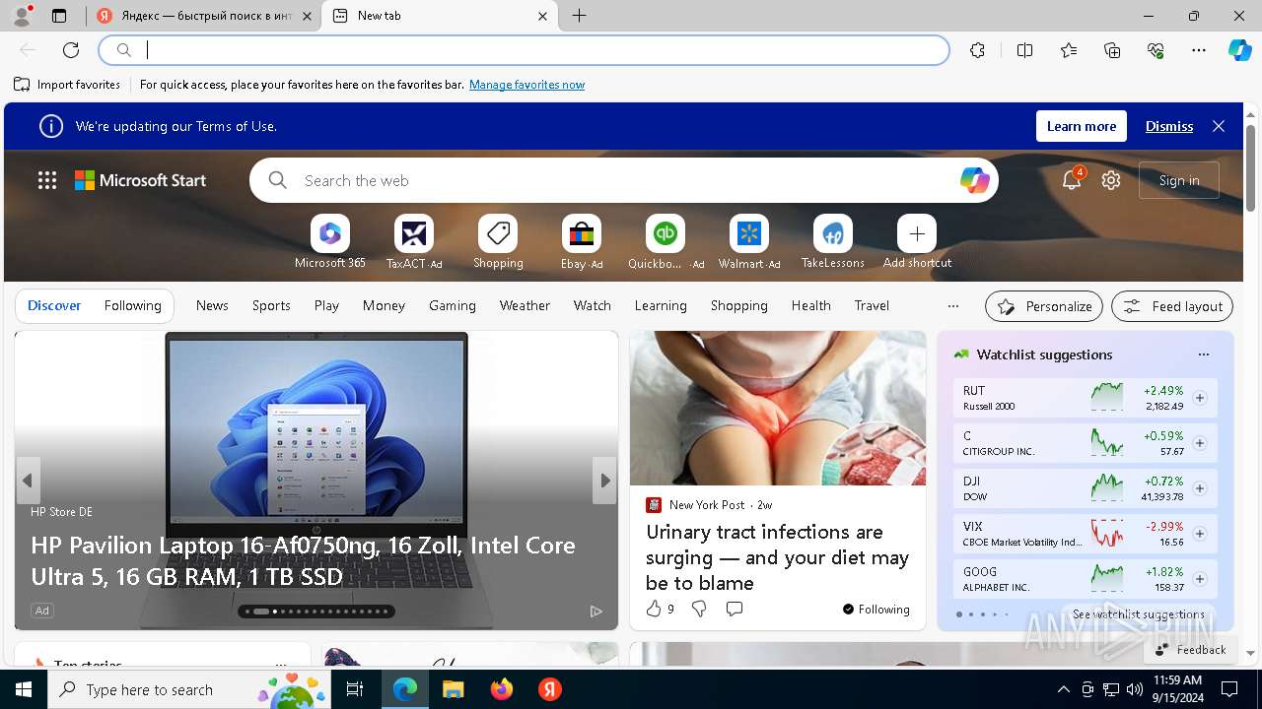Open page settings gear icon

point(1111,180)
